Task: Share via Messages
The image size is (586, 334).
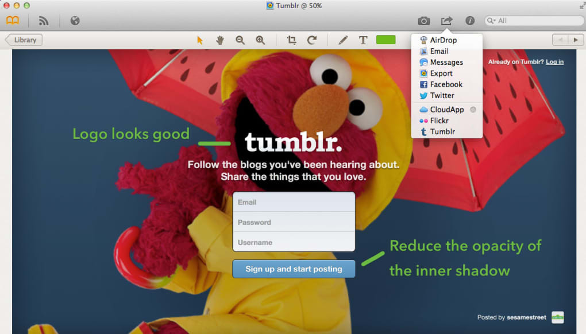Action: pyautogui.click(x=446, y=63)
